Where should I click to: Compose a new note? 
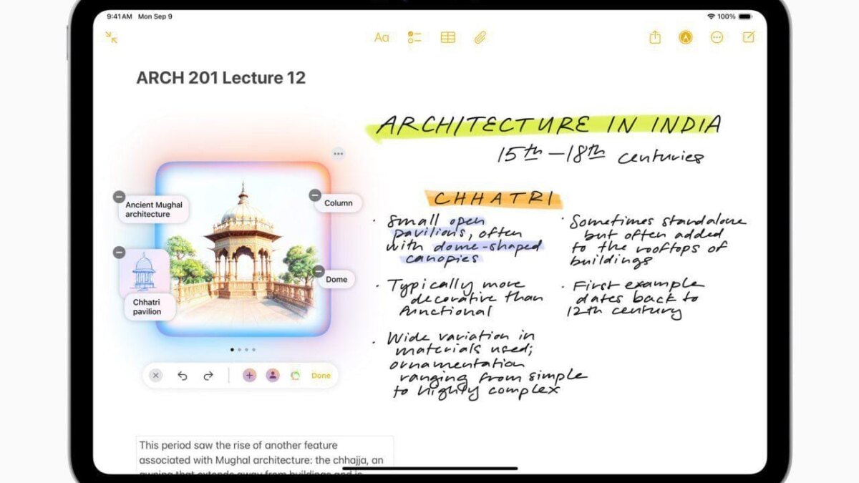749,38
